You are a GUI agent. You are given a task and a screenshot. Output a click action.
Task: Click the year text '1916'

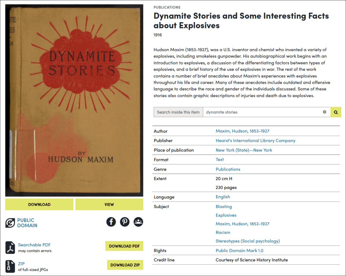coord(157,35)
